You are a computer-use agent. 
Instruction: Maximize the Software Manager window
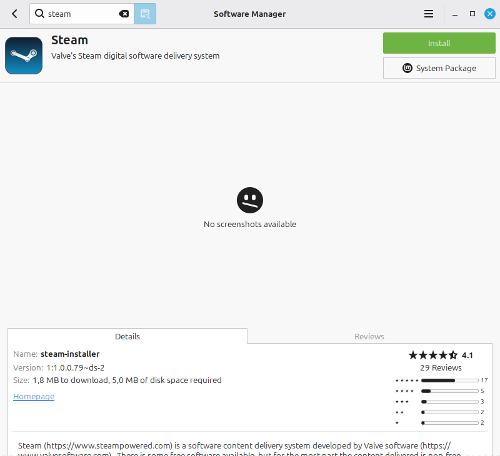(472, 14)
